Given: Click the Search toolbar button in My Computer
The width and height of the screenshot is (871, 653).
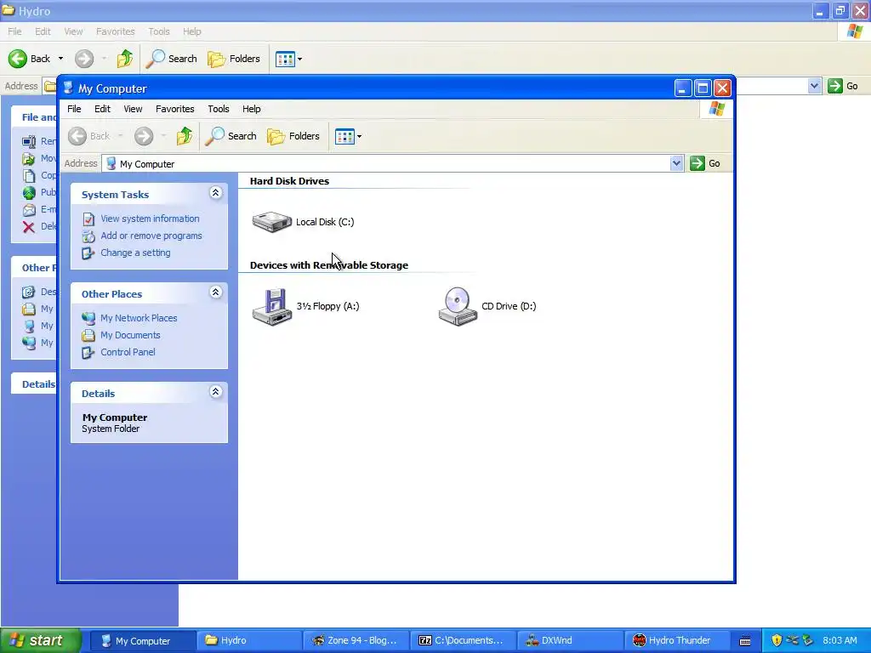Looking at the screenshot, I should [x=231, y=136].
